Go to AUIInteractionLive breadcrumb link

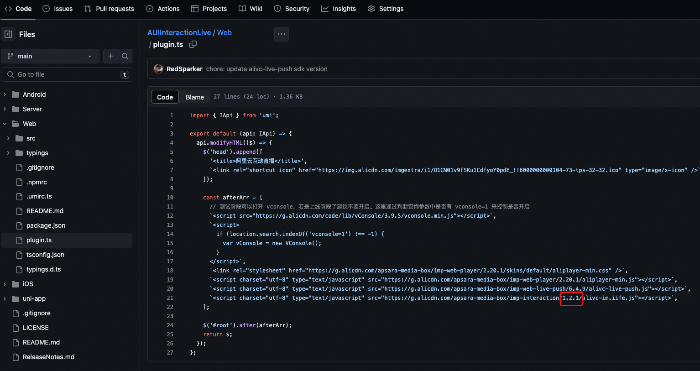pos(179,33)
